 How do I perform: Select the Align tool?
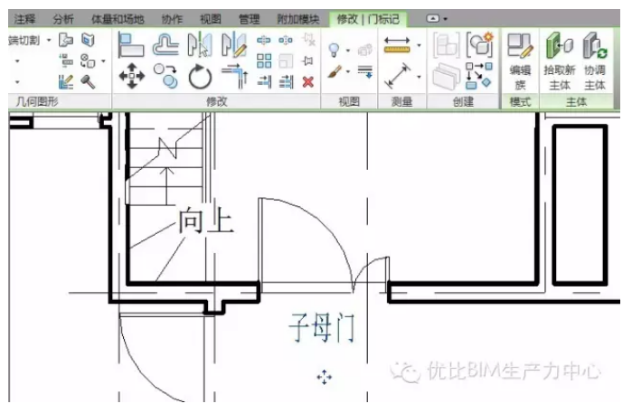click(x=131, y=44)
